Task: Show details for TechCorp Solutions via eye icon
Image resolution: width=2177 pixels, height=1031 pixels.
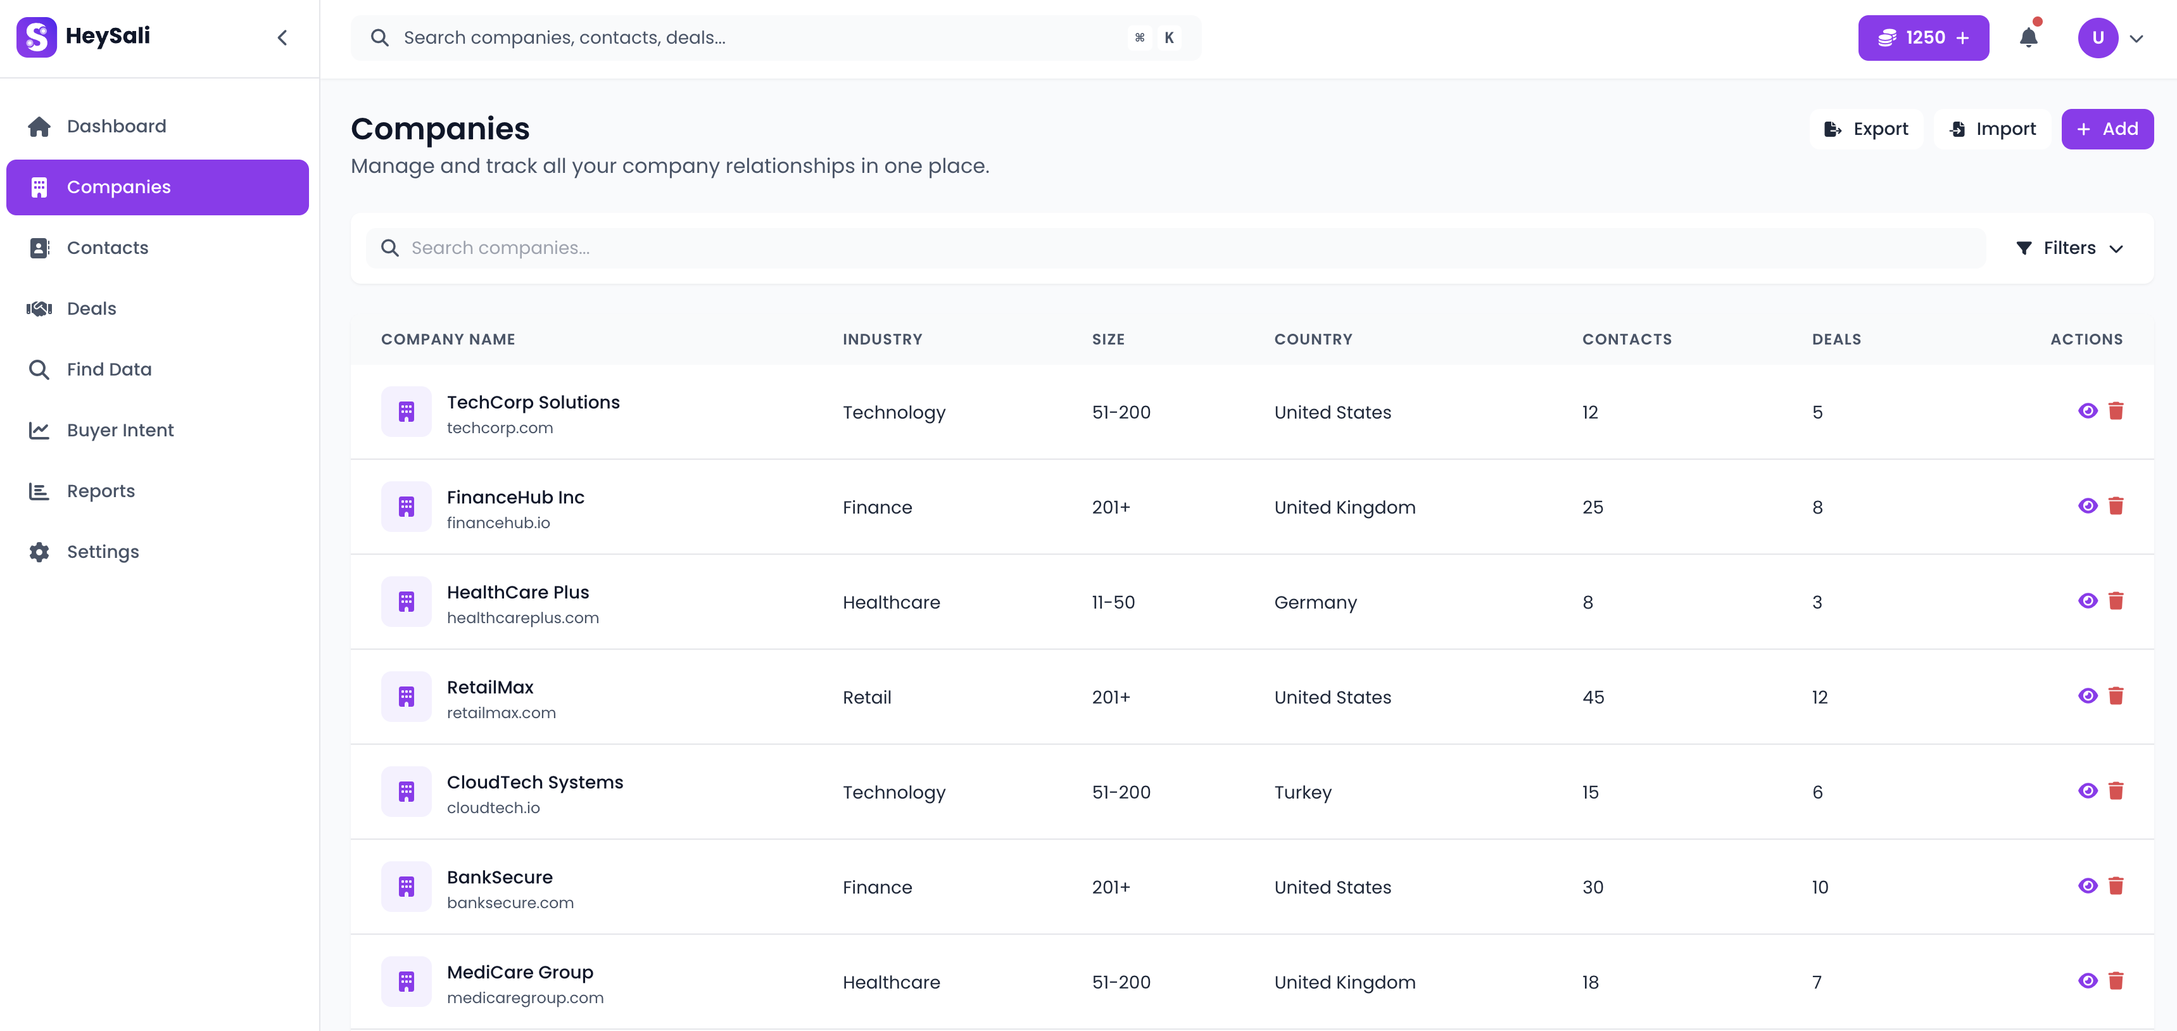Action: pos(2088,412)
